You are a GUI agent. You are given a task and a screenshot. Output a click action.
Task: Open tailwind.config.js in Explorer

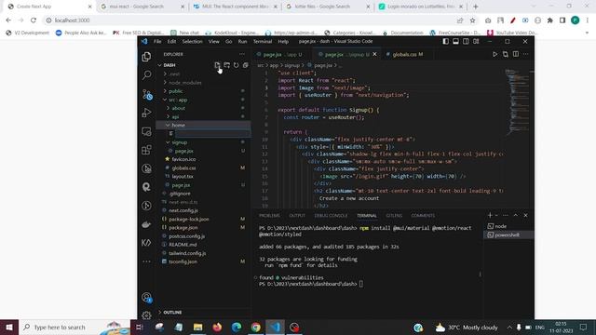[187, 253]
